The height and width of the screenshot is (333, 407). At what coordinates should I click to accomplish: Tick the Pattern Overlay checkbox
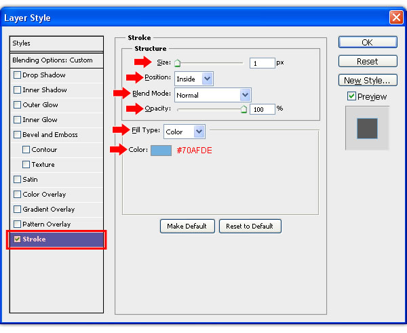tap(17, 224)
